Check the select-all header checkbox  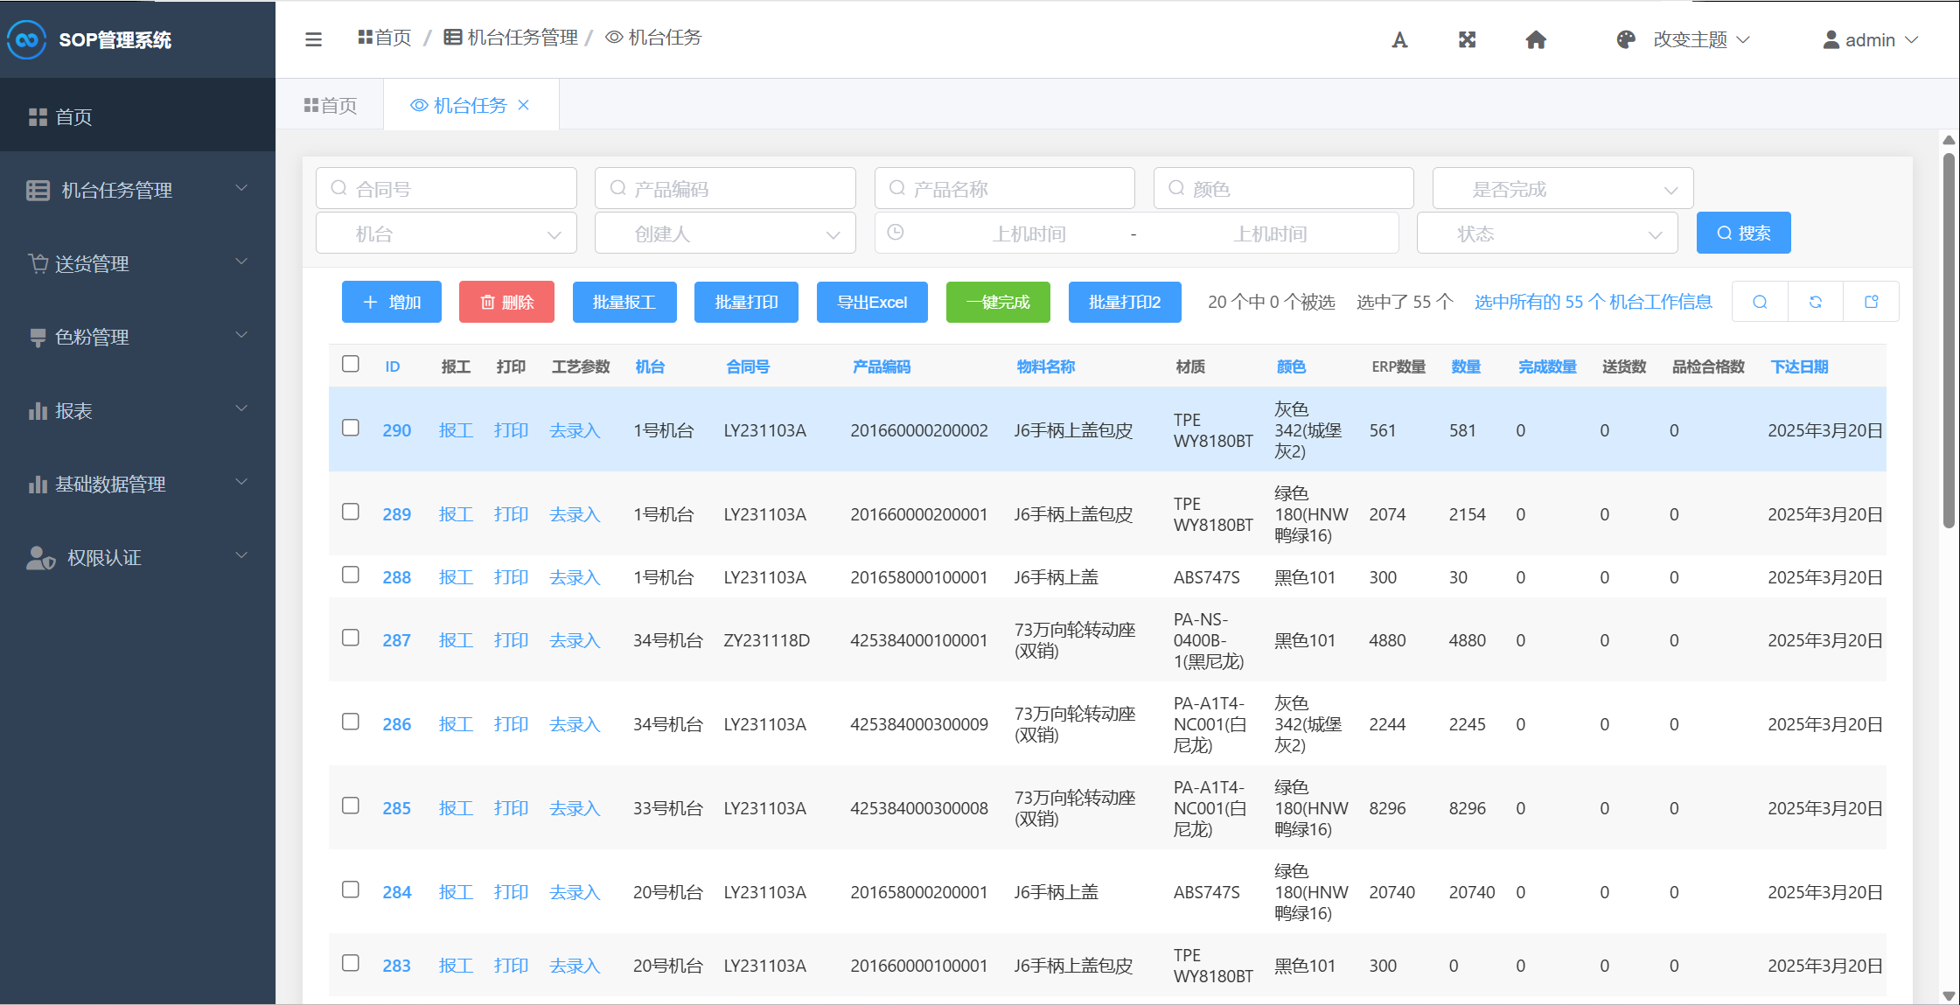351,364
